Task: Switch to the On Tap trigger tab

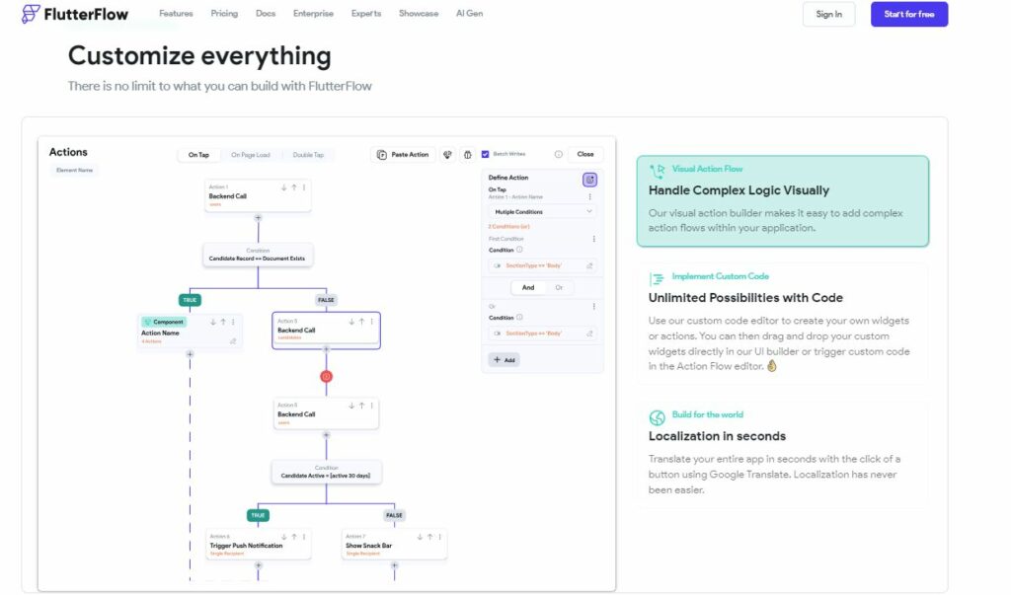Action: [198, 155]
